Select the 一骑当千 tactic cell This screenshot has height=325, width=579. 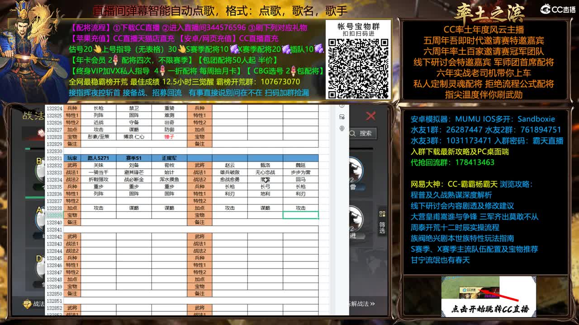98,172
